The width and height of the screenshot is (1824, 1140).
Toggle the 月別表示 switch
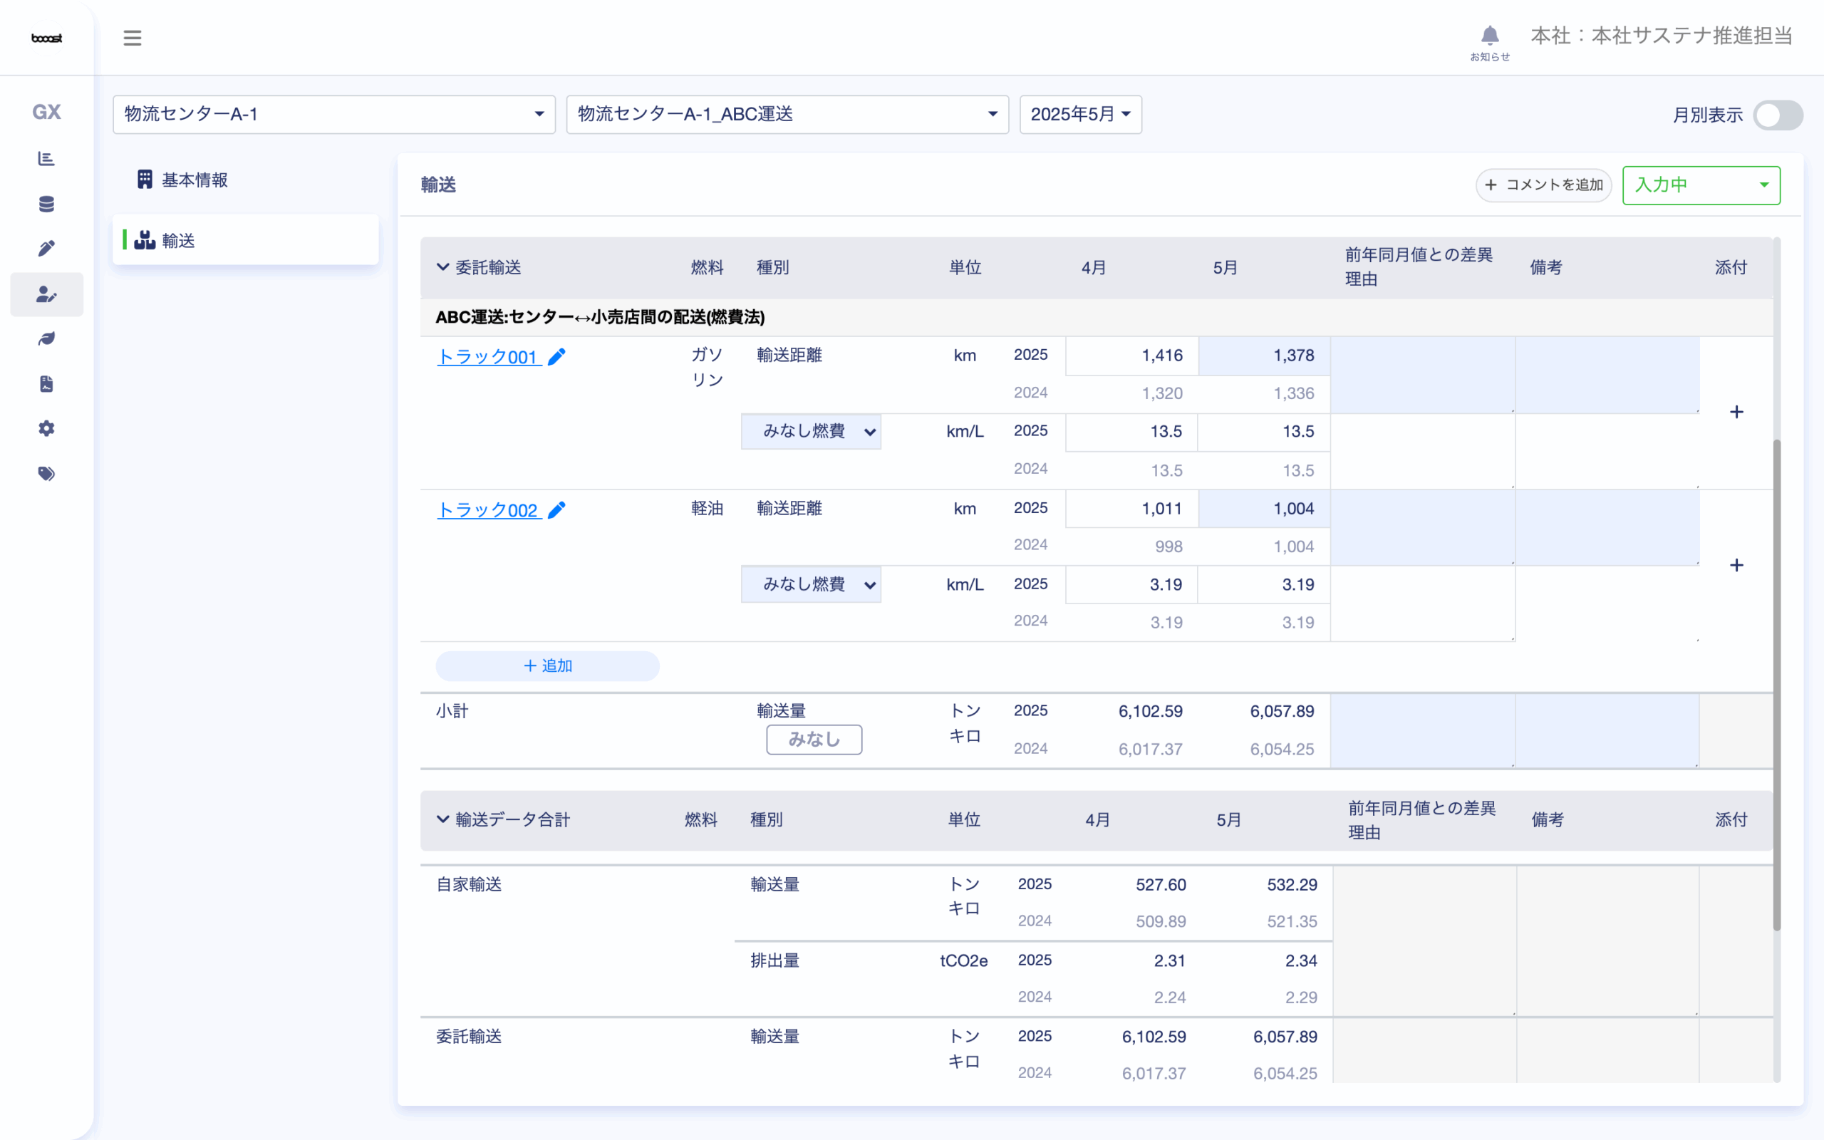point(1777,115)
